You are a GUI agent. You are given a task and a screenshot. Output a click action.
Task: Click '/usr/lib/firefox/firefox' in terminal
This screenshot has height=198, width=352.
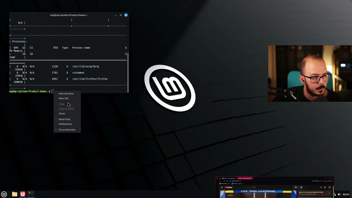90,79
